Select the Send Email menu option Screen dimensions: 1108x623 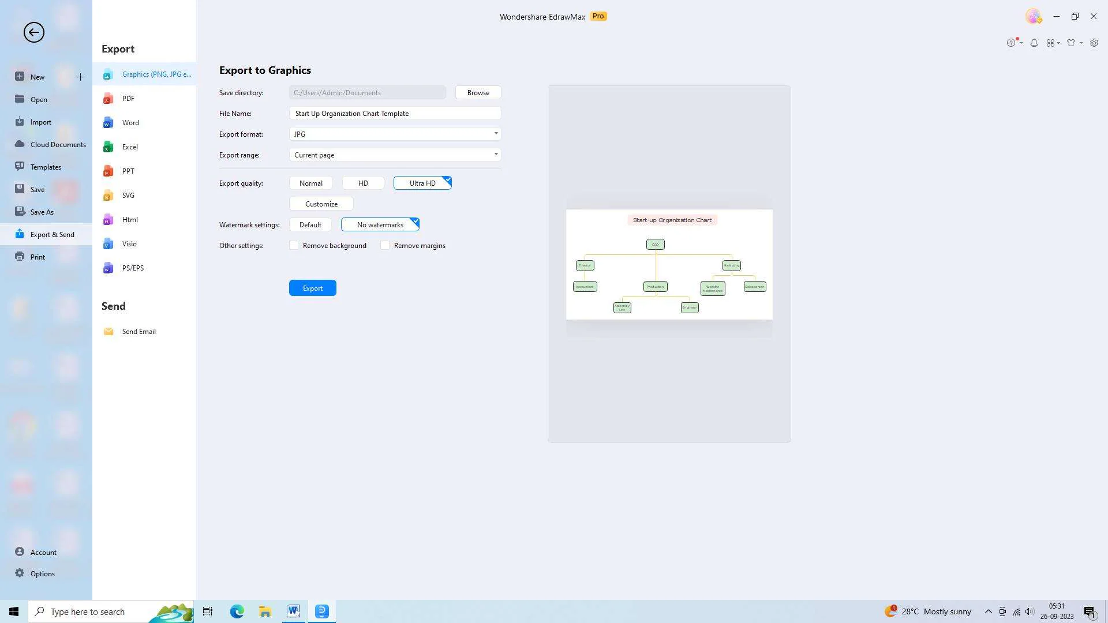[x=138, y=331]
